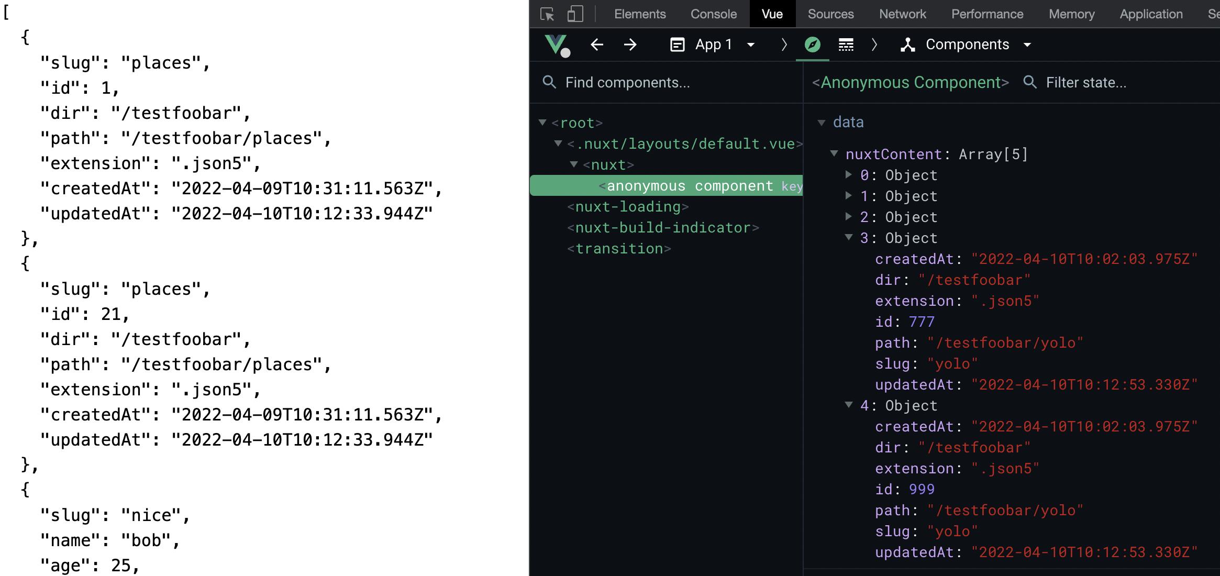Click the inspect element cursor icon
Image resolution: width=1220 pixels, height=576 pixels.
547,14
